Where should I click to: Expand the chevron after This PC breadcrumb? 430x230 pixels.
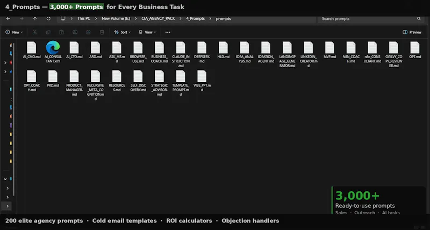(x=96, y=19)
